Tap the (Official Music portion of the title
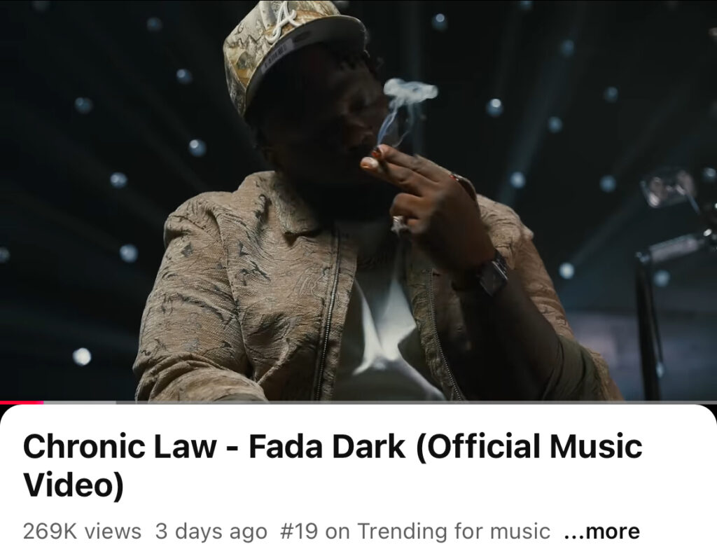 pos(529,447)
